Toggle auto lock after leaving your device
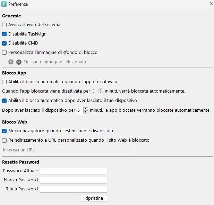The image size is (214, 205). click(5, 101)
